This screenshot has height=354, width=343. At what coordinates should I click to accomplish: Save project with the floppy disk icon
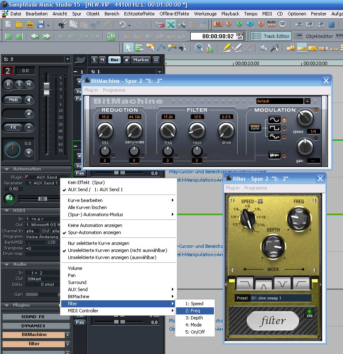[x=41, y=25]
